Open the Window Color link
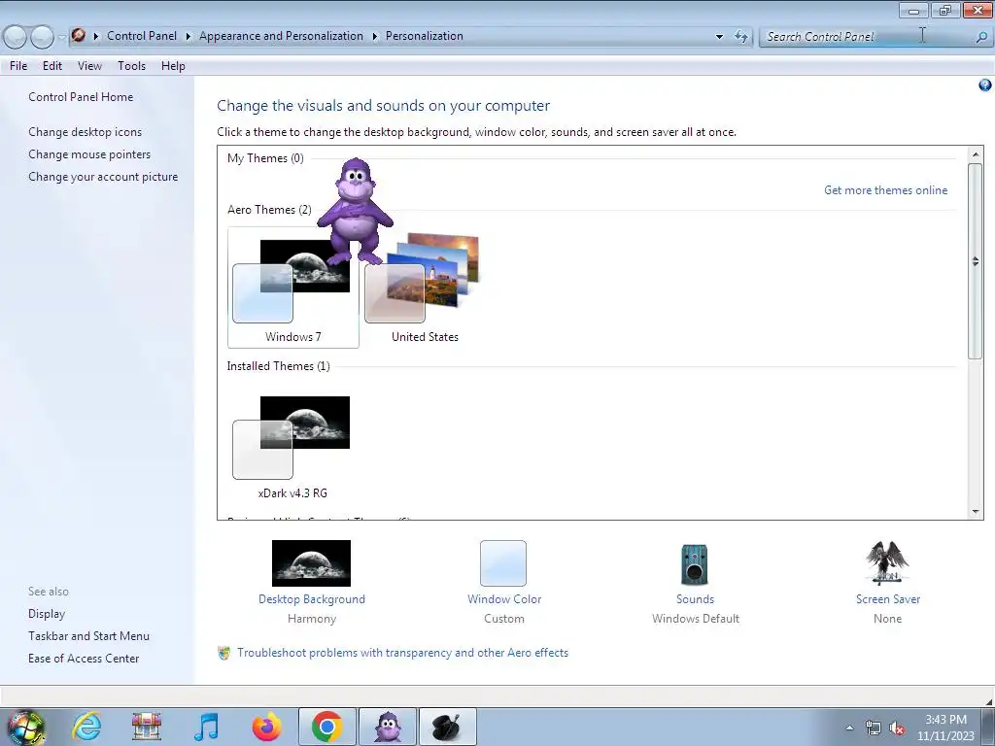The image size is (995, 746). click(504, 599)
